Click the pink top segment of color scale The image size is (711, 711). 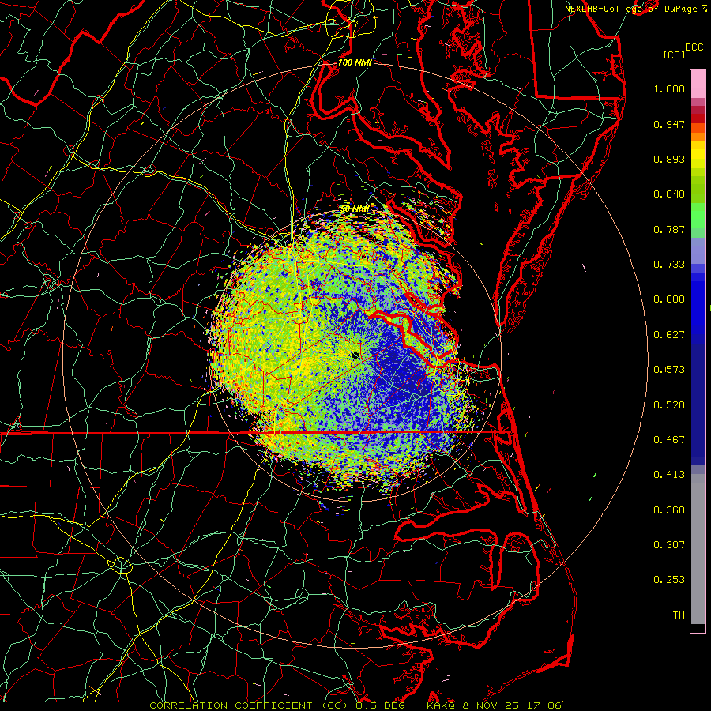pos(698,85)
